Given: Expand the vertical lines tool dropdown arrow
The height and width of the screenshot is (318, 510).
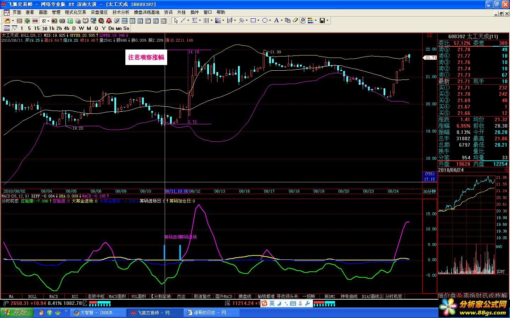Looking at the screenshot, I should coord(211,20).
